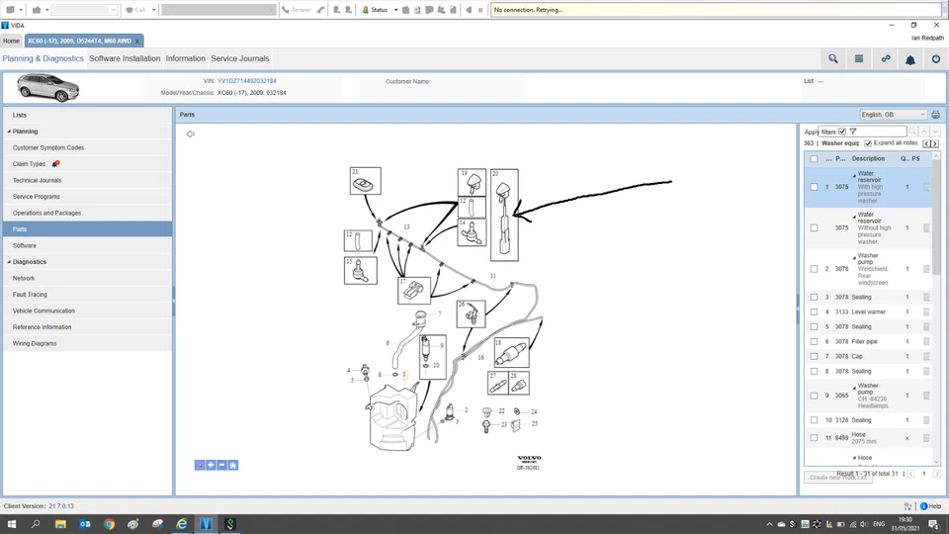This screenshot has width=949, height=534.
Task: Collapse the Diagnostics section in sidebar
Action: pos(9,262)
